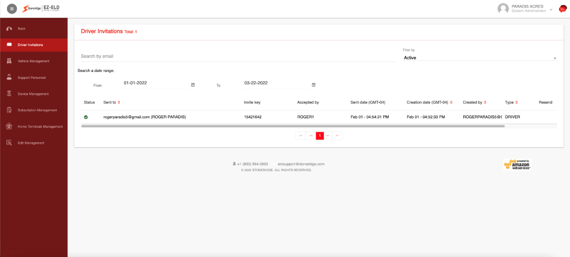
Task: Click sent date Feb 01 - 04:54:31 PM
Action: 370,117
